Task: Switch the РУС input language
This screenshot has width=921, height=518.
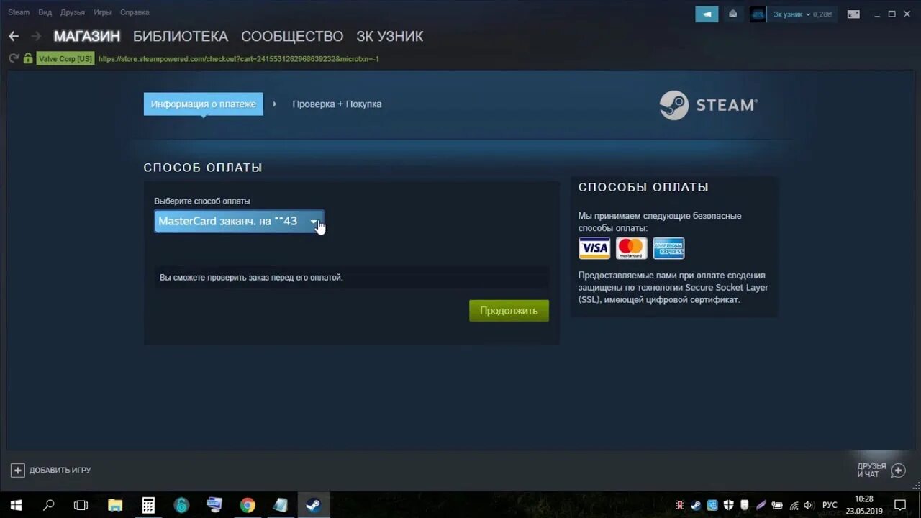Action: [x=830, y=505]
